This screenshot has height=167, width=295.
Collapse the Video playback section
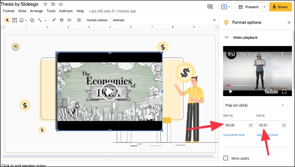point(226,37)
